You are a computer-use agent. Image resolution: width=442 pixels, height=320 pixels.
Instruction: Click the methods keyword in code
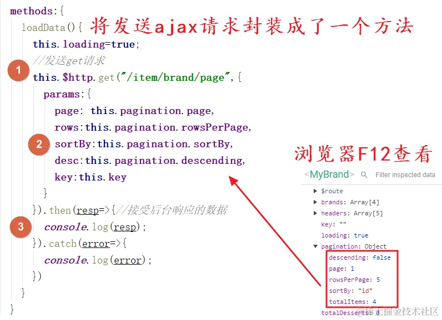pyautogui.click(x=31, y=11)
